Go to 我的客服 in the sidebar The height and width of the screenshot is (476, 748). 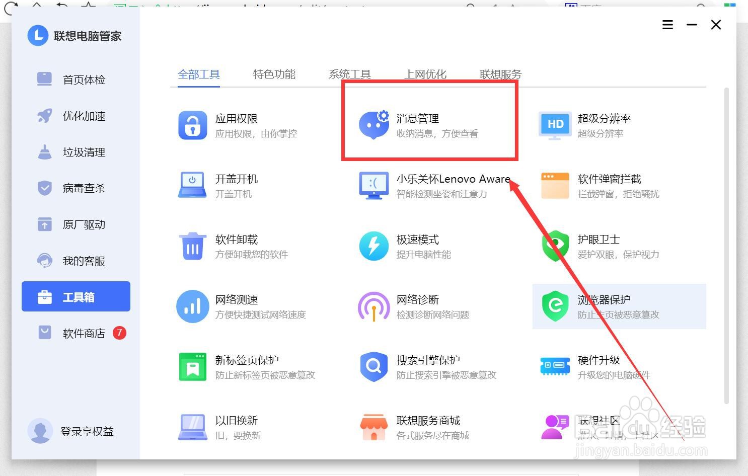point(76,261)
